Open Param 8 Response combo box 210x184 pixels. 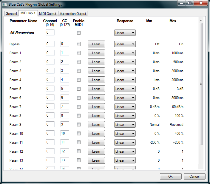point(125,116)
